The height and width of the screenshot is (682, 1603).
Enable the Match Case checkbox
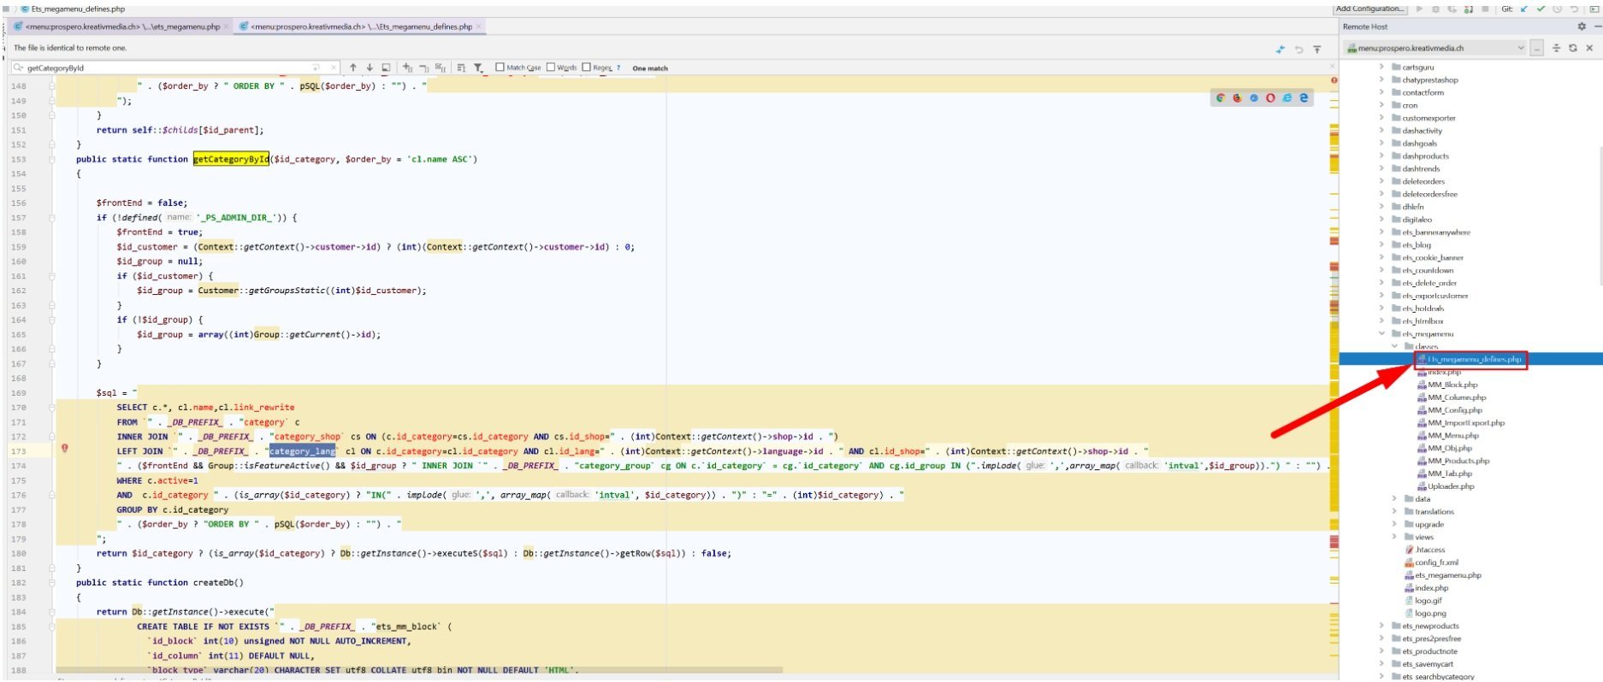pos(500,68)
